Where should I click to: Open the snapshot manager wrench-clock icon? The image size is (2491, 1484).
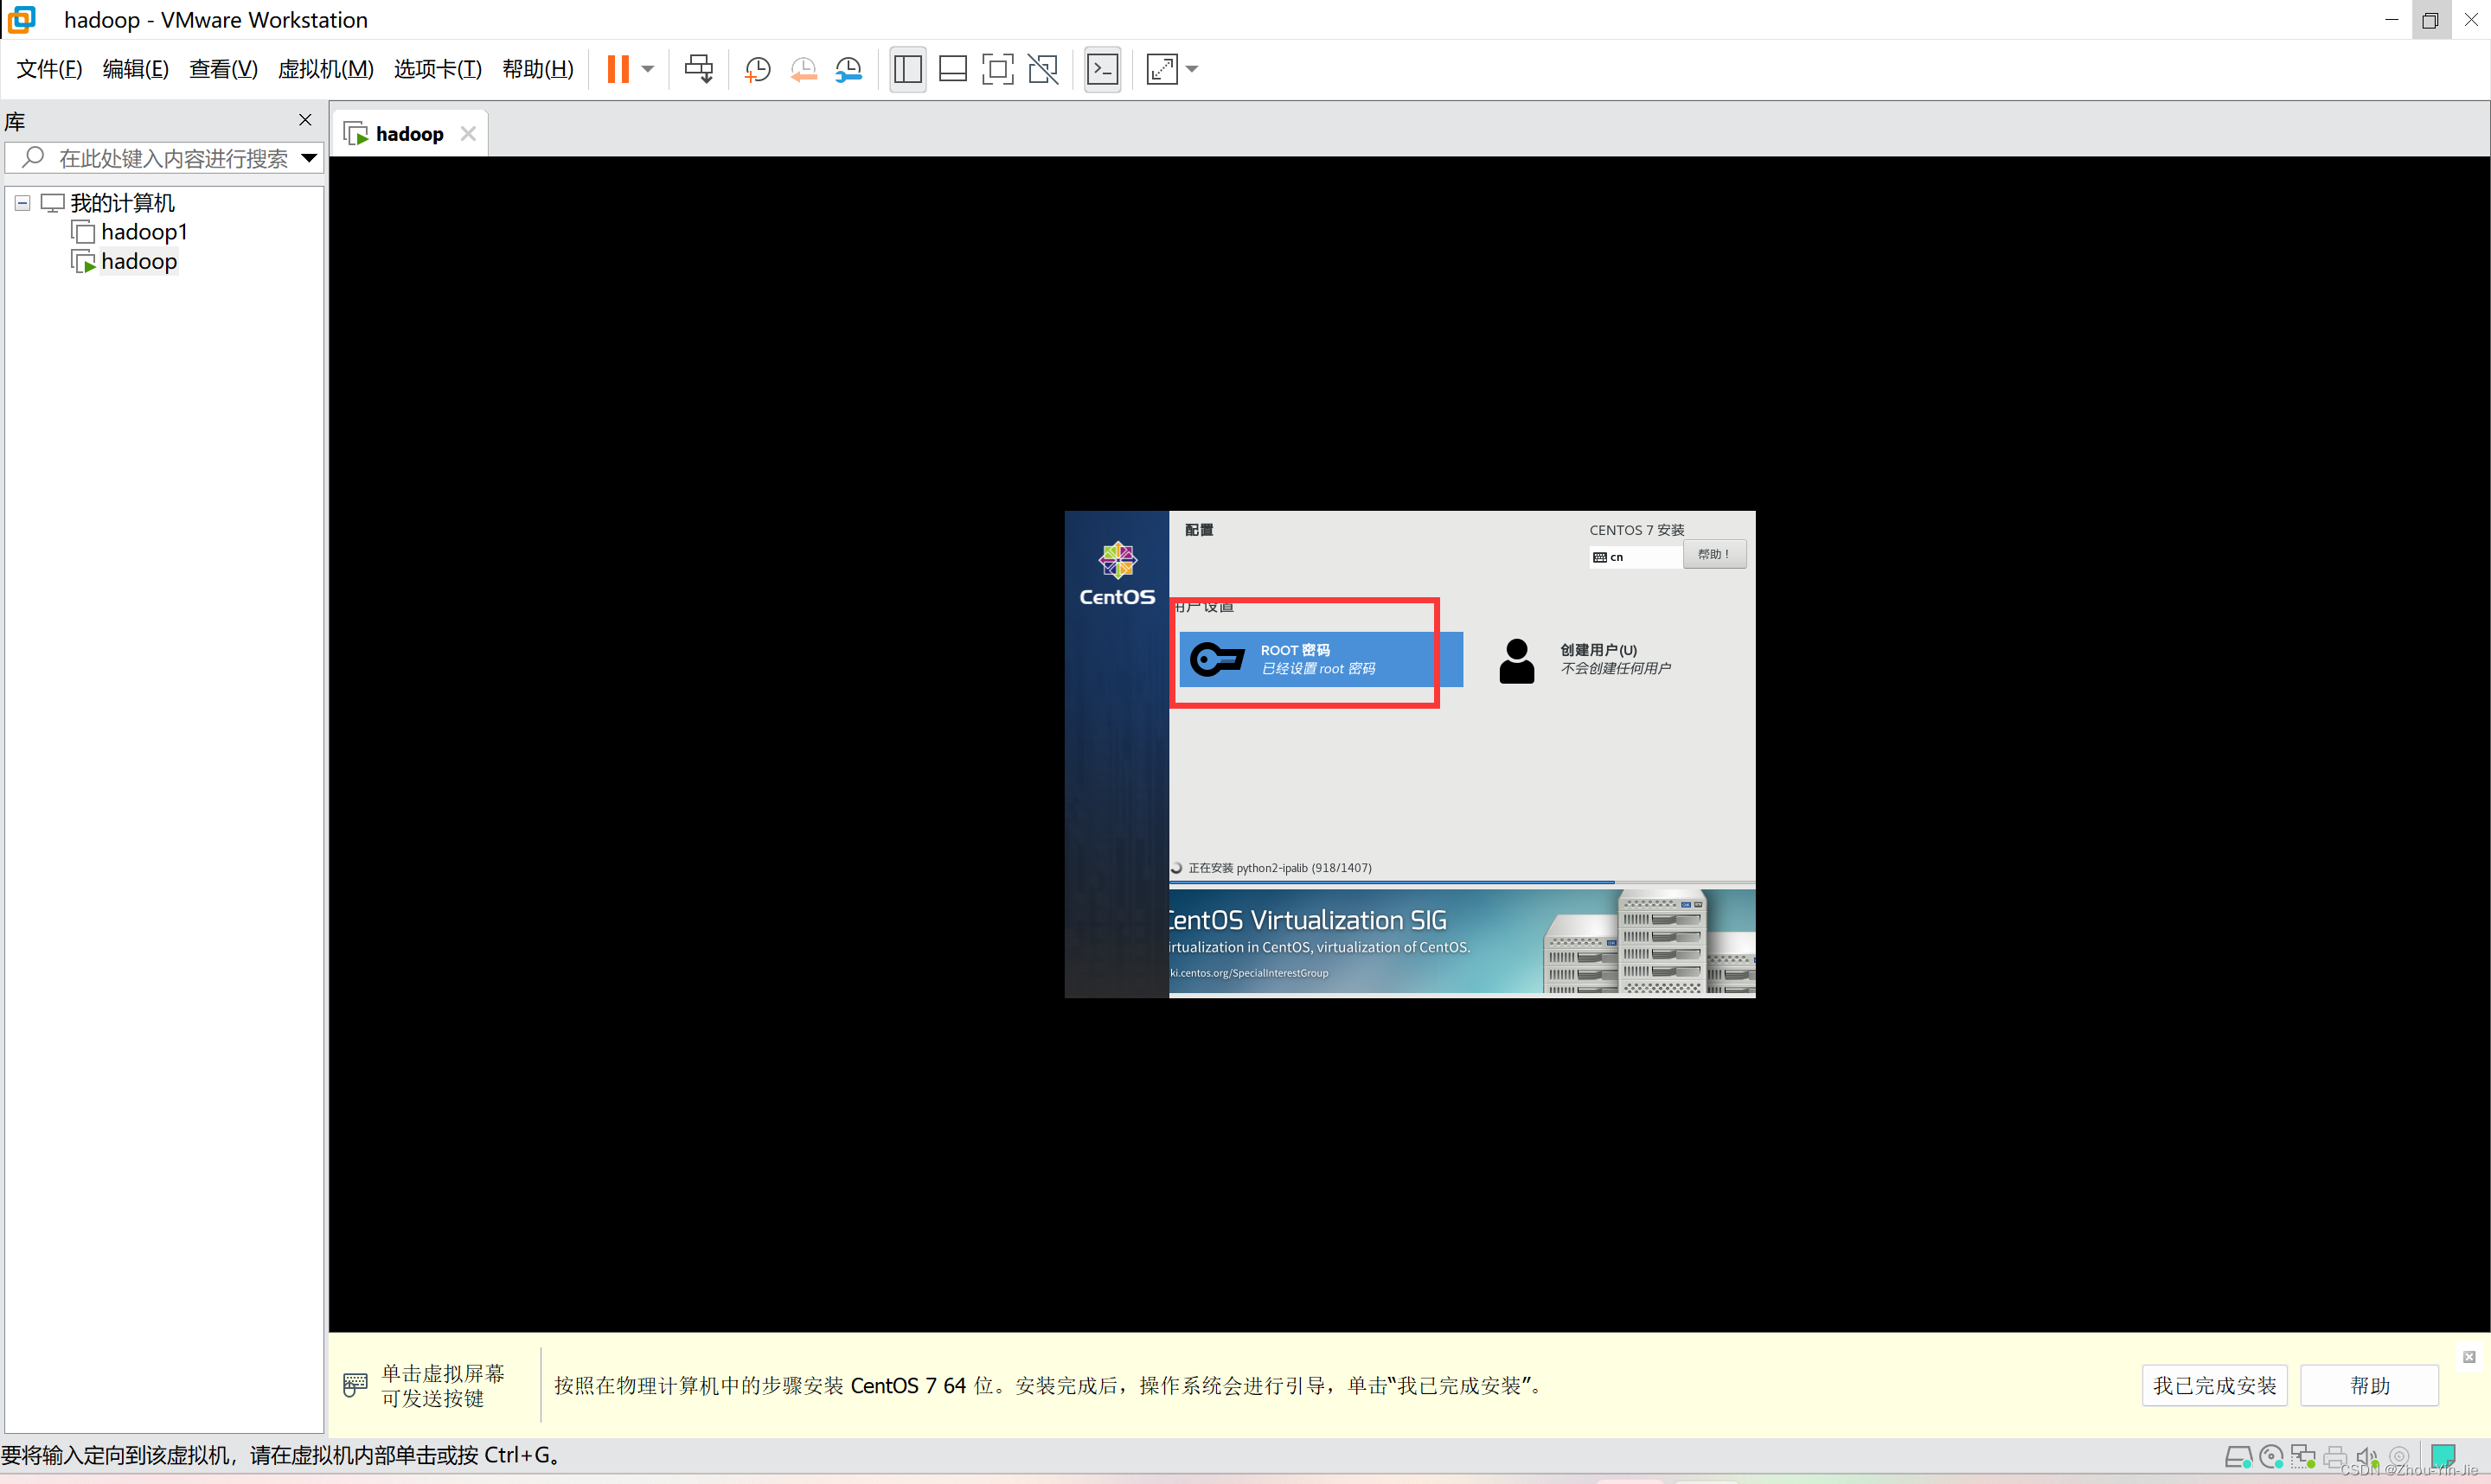(x=848, y=69)
